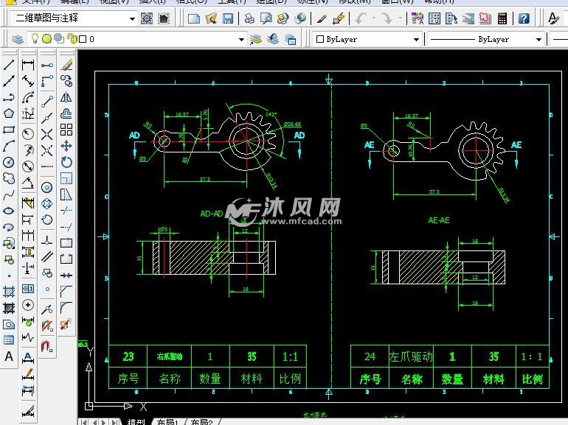Screen dimensions: 568x425
Task: Open the ByLayer linetype dropdown
Action: click(538, 39)
